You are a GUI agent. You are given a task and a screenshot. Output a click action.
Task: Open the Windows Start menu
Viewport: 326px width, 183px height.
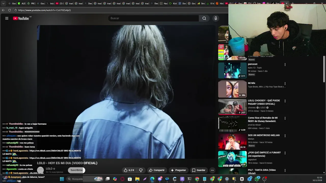pos(62,179)
